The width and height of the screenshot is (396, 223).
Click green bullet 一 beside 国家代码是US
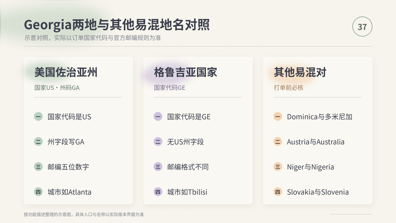38,117
